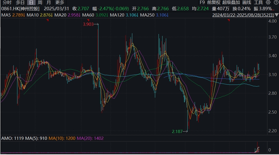Switch to 分时 intraday view
Screen dimensions: 279x155
pos(7,2)
